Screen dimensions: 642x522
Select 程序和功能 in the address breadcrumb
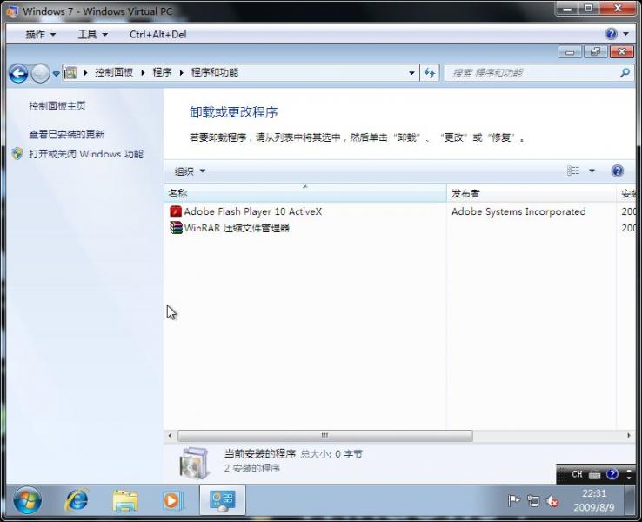[215, 72]
